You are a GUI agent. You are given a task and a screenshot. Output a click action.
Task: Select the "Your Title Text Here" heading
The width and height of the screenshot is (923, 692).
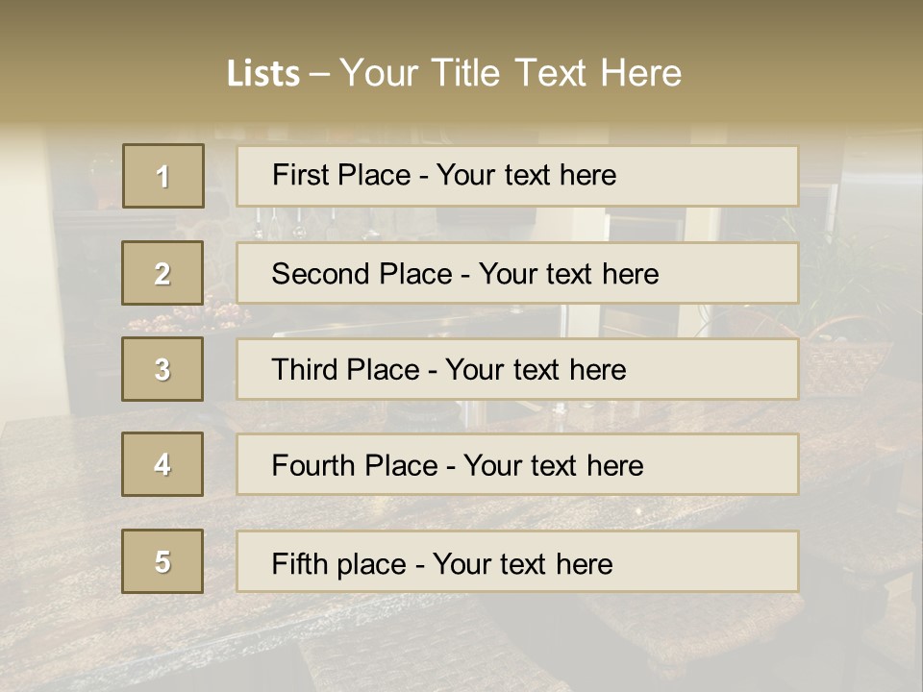511,73
